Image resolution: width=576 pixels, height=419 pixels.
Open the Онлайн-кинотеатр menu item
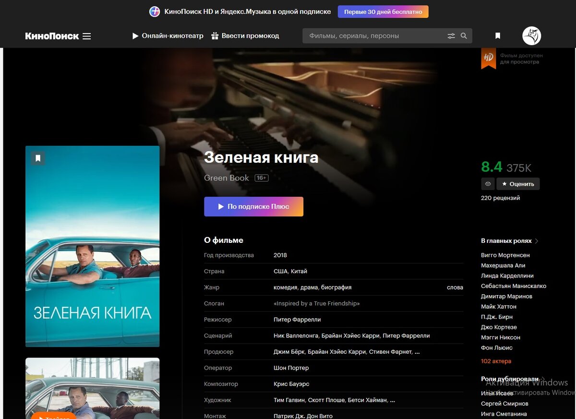point(172,36)
